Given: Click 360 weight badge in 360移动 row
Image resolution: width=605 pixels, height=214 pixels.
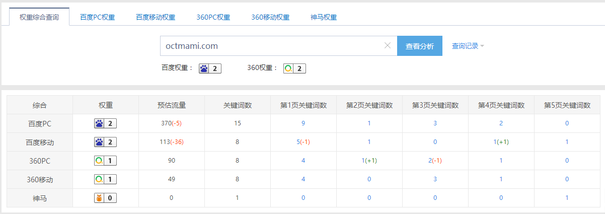Looking at the screenshot, I should pyautogui.click(x=106, y=179).
